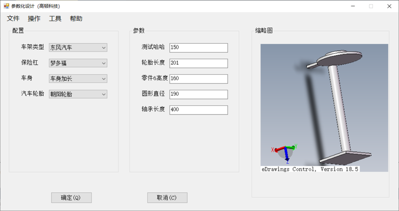This screenshot has height=211, width=399.
Task: Click the 取消(C) button
Action: [x=167, y=198]
